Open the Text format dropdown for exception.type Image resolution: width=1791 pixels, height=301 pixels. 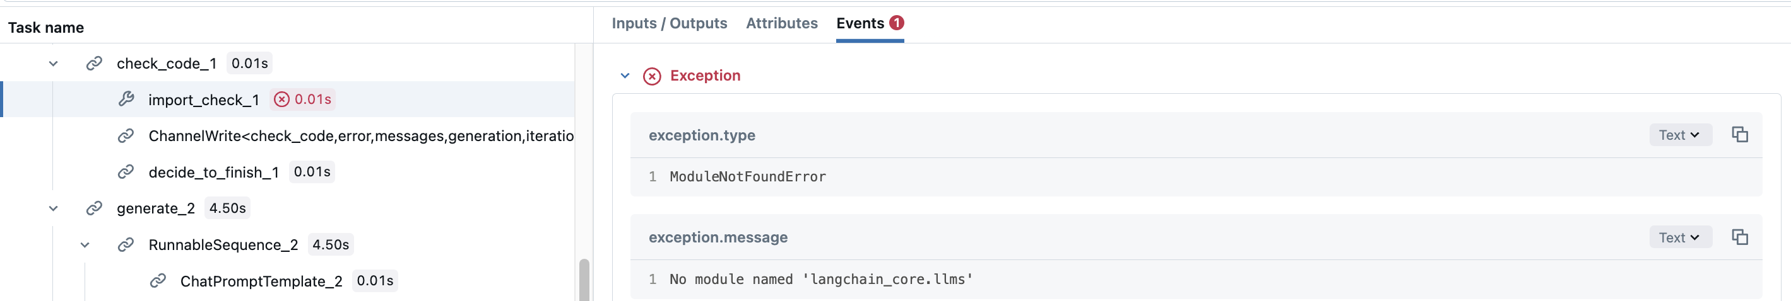click(1679, 135)
